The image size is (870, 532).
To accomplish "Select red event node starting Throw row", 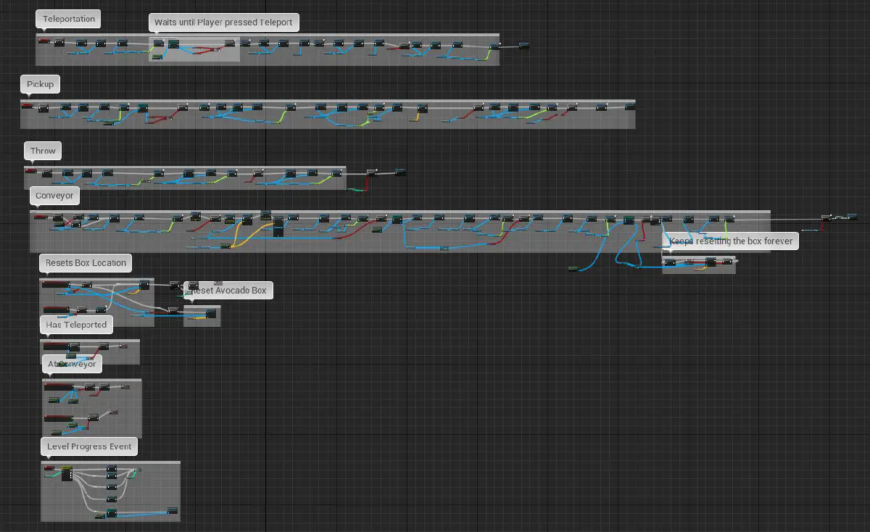I will [31, 170].
